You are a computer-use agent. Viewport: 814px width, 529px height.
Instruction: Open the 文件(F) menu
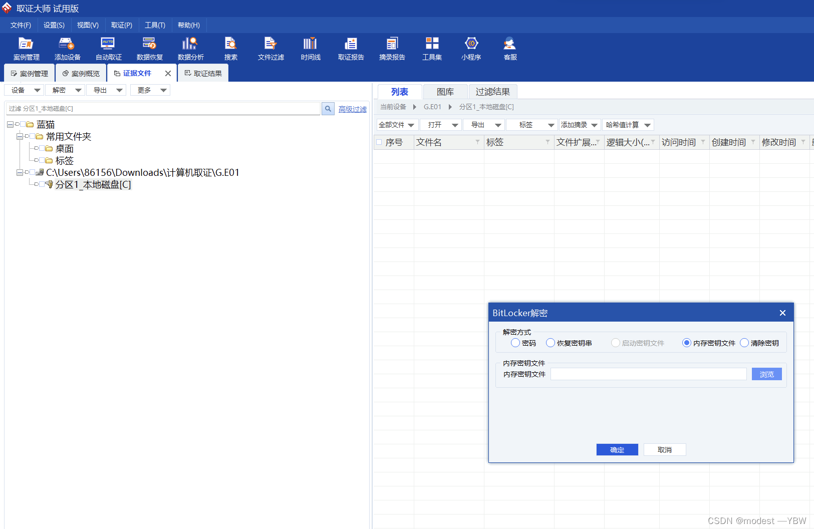[x=21, y=25]
